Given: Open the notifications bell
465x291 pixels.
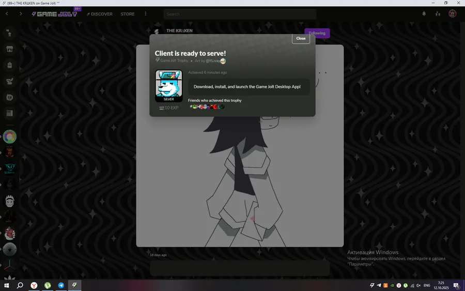Looking at the screenshot, I should coord(424,13).
